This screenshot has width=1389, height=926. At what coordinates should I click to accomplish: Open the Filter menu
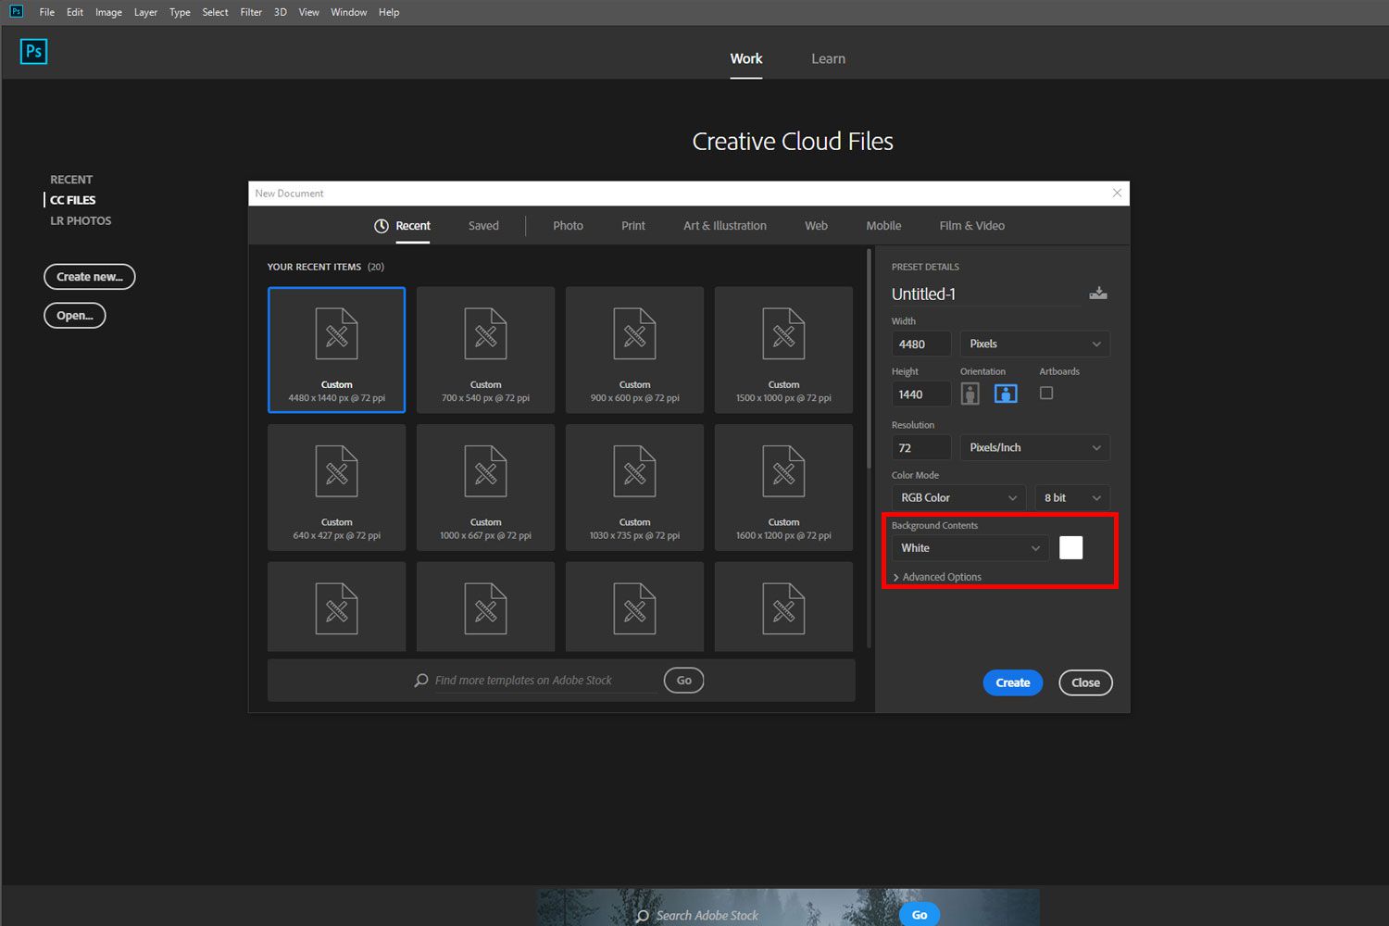point(250,12)
